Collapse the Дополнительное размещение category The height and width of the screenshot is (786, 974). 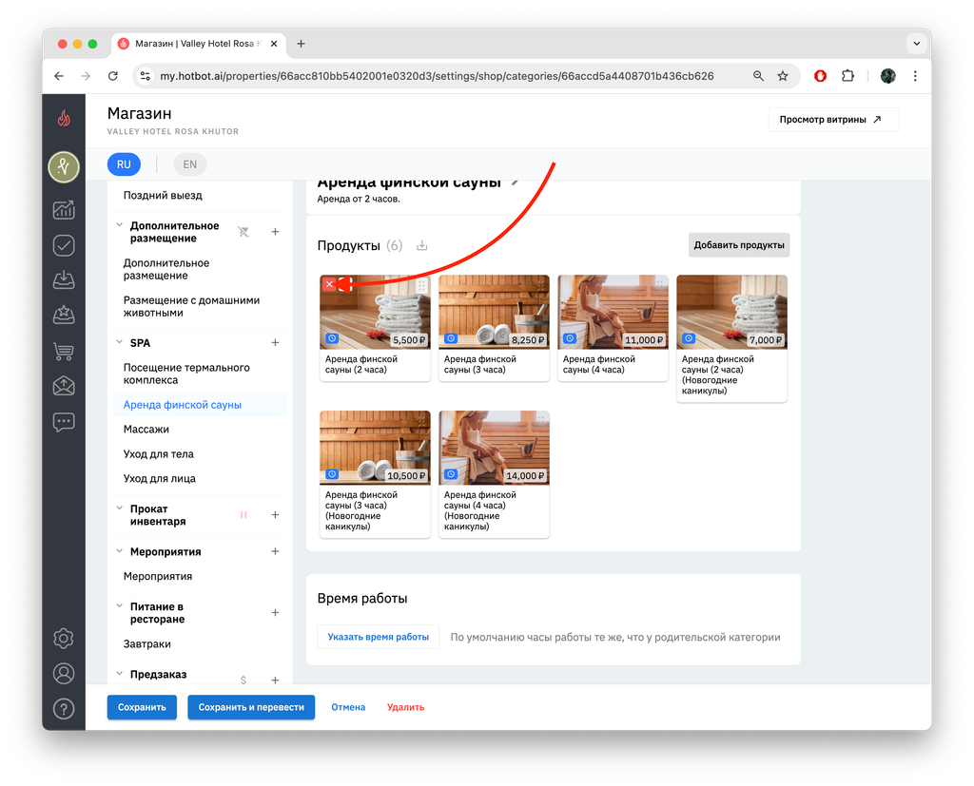pyautogui.click(x=120, y=225)
